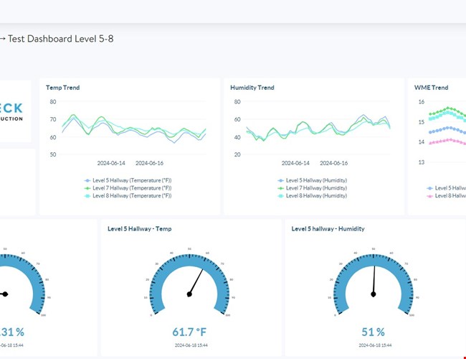Viewport: 466px width, 359px height.
Task: Click the Temp Trend widget title
Action: point(62,88)
